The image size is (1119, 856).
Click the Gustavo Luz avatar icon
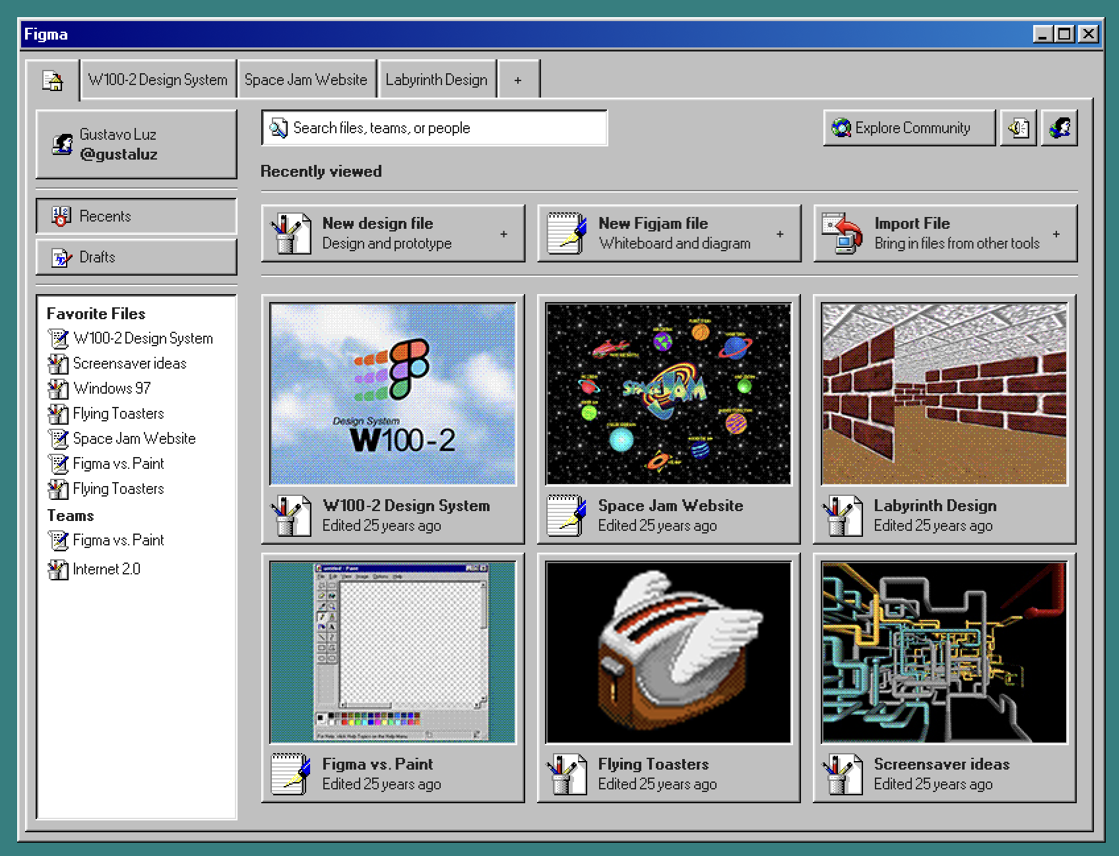[x=63, y=144]
